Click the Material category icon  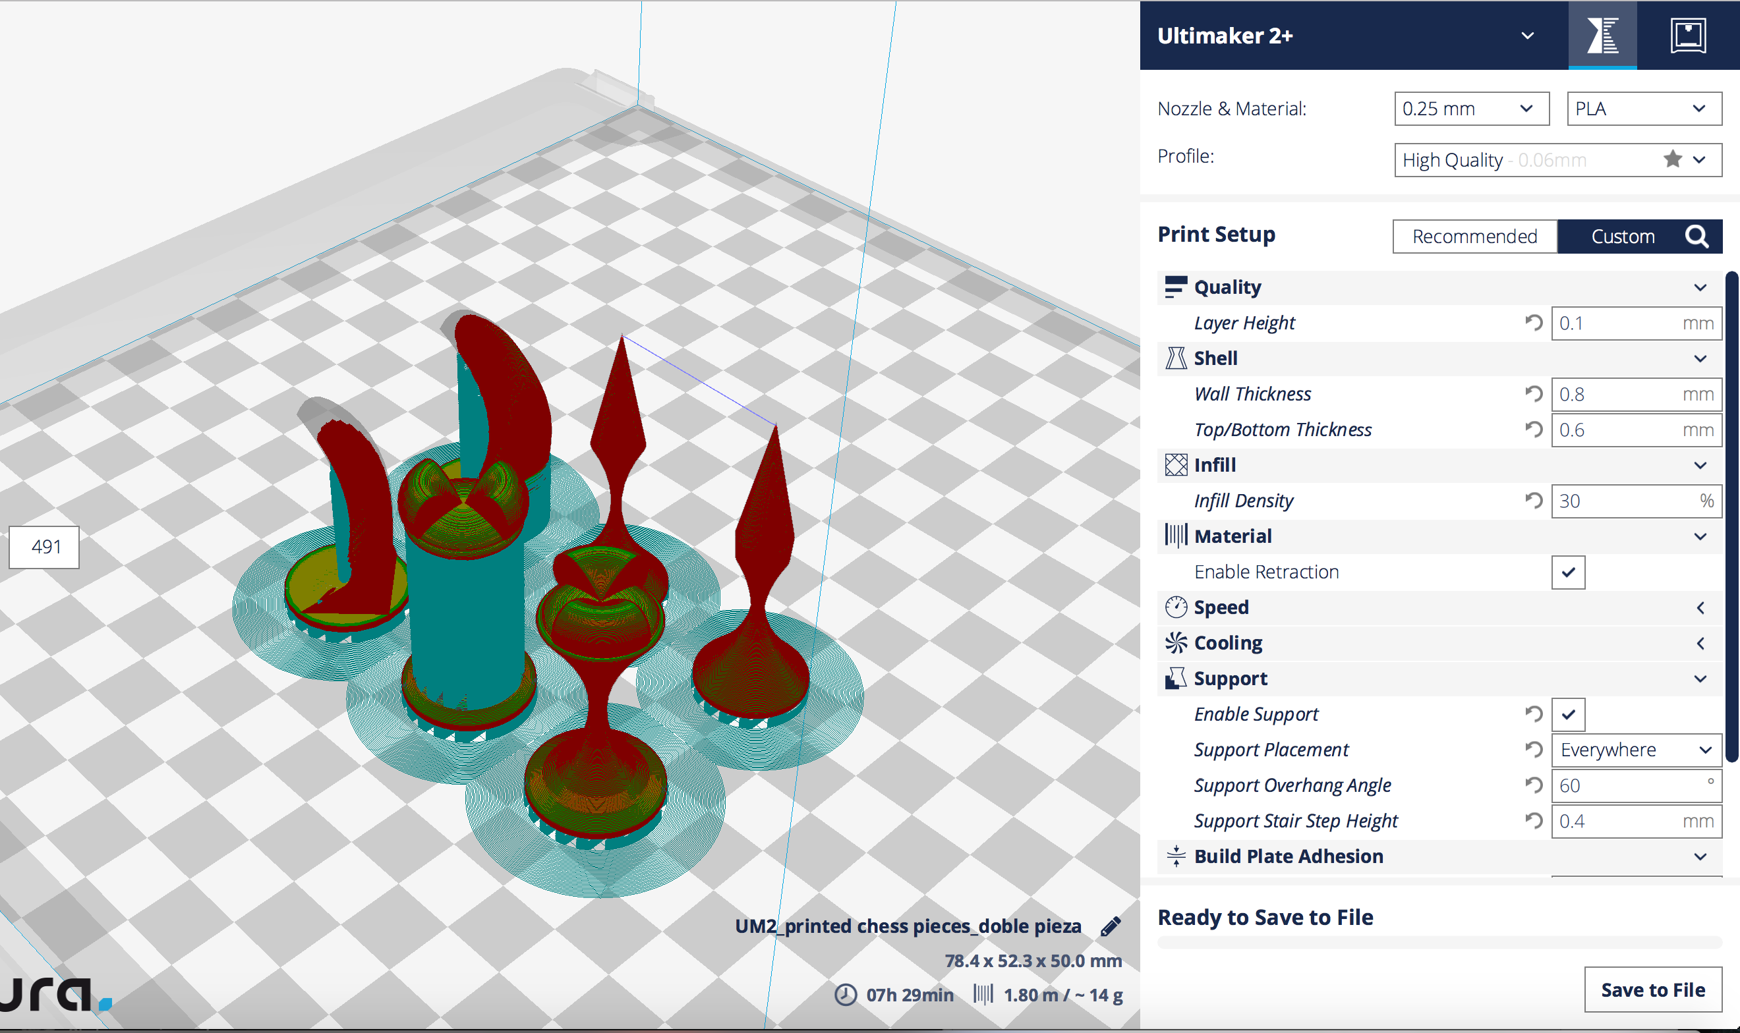(x=1175, y=536)
